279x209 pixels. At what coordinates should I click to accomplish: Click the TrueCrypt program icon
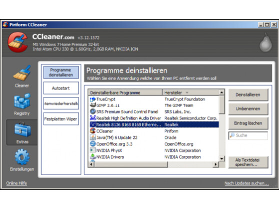(93, 99)
